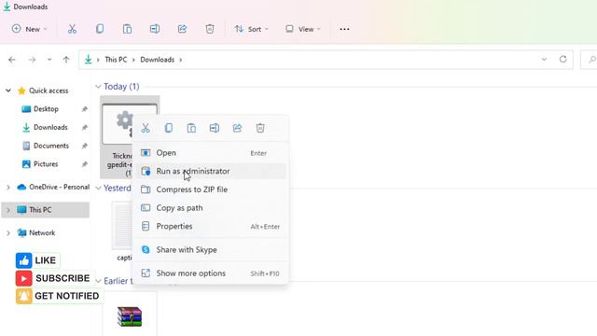Open the New item dropdown

coord(29,29)
